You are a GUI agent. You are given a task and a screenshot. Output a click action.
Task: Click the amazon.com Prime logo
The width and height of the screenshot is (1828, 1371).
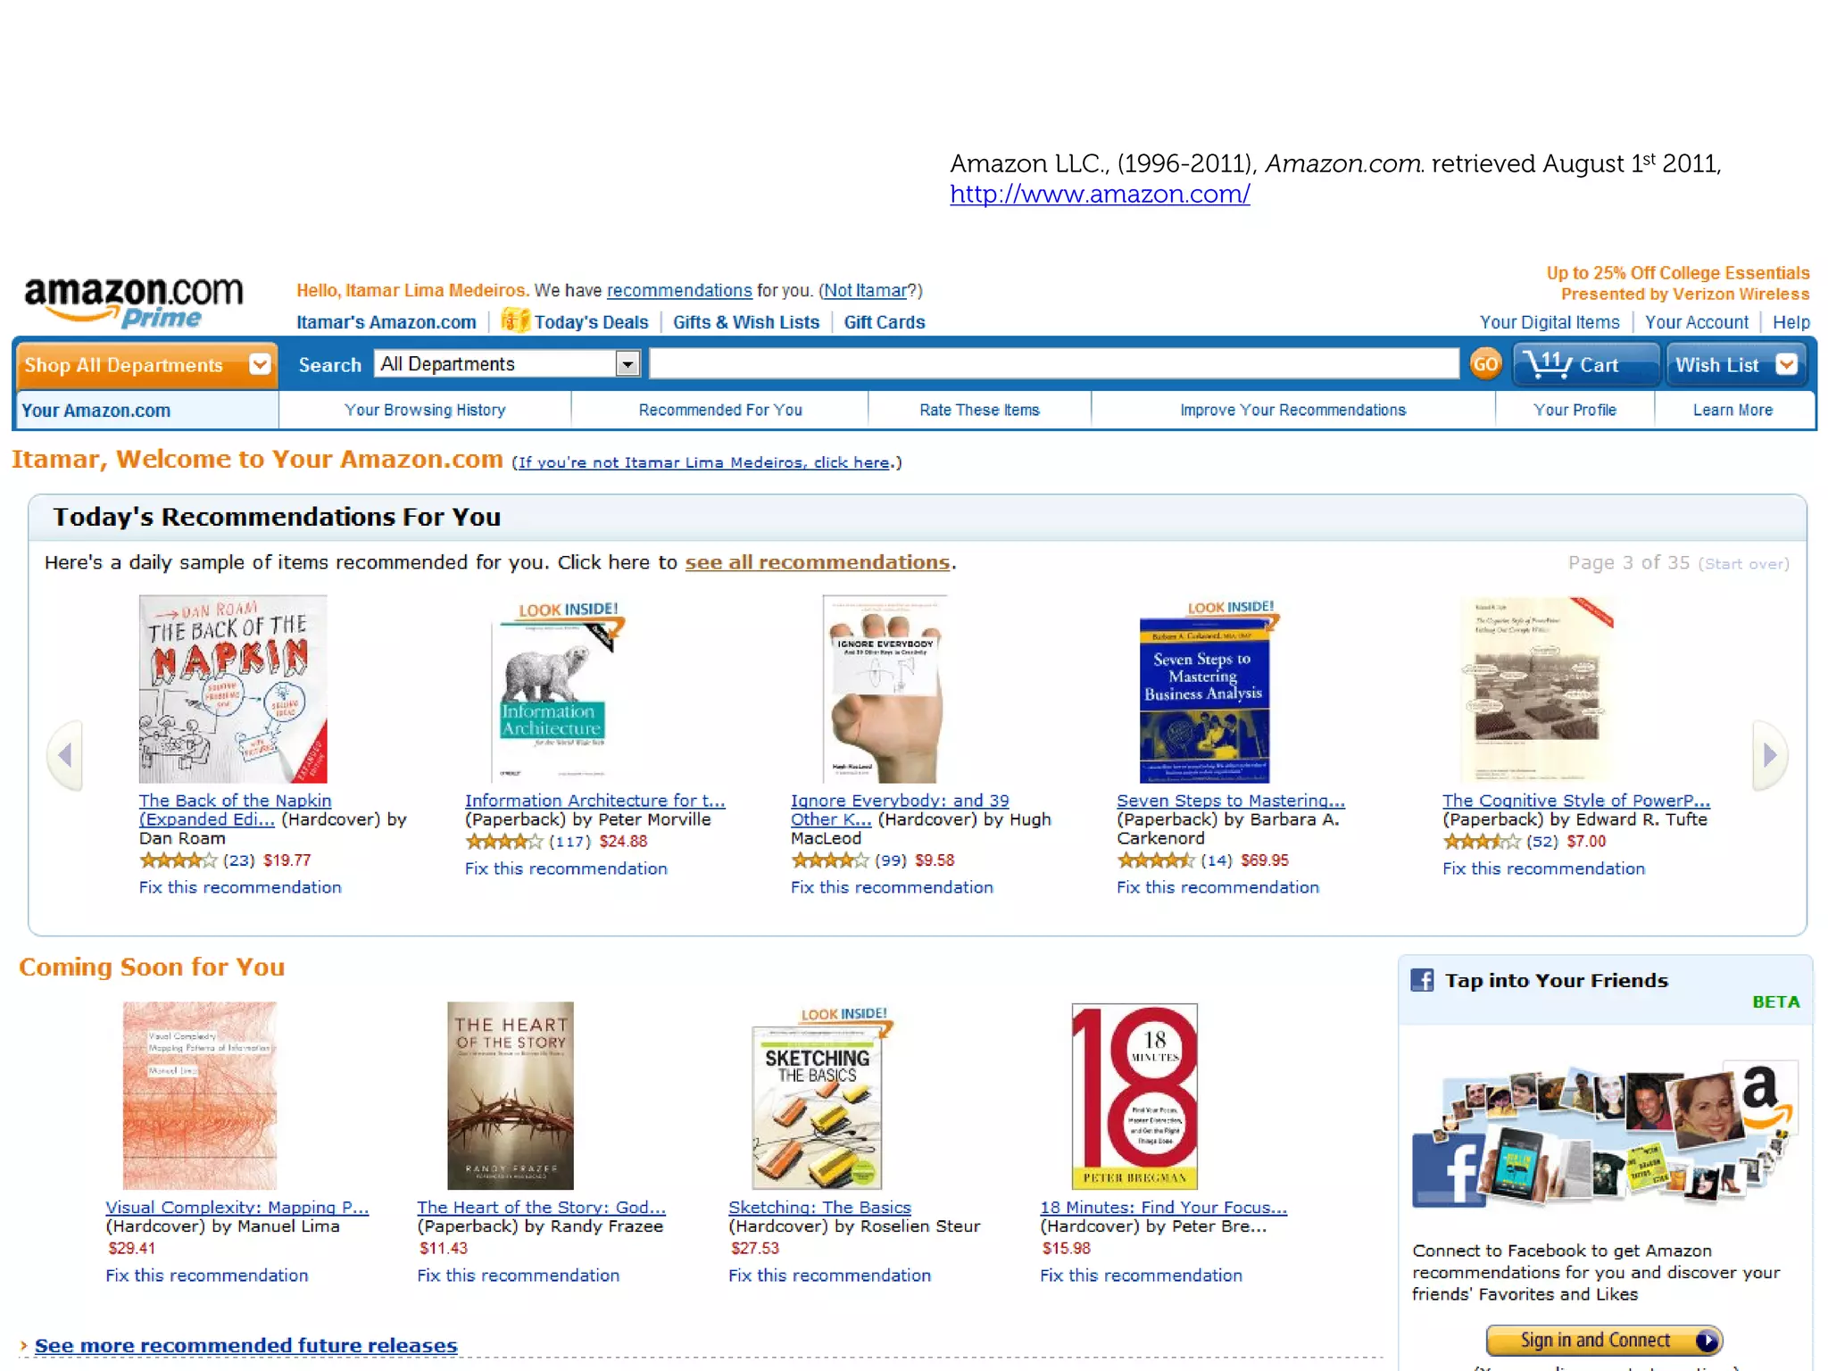coord(134,302)
